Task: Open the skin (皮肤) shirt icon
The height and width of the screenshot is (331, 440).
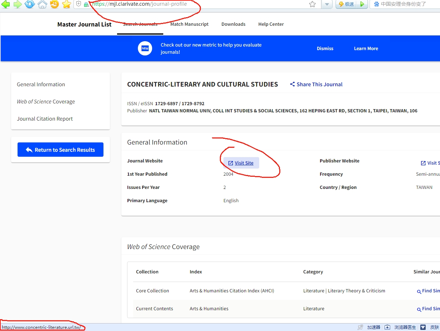Action: [x=423, y=327]
